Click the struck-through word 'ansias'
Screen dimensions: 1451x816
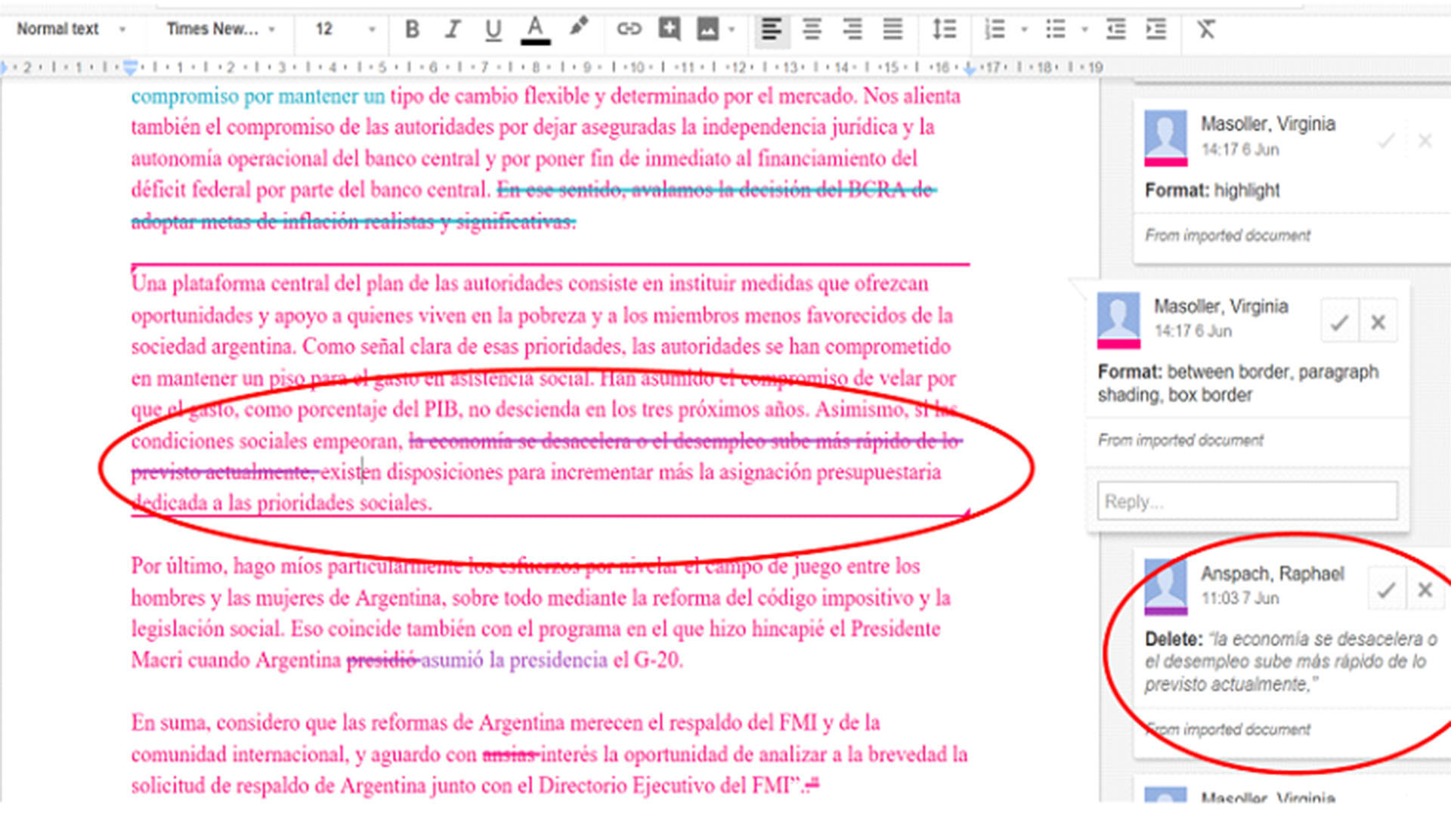click(x=510, y=754)
